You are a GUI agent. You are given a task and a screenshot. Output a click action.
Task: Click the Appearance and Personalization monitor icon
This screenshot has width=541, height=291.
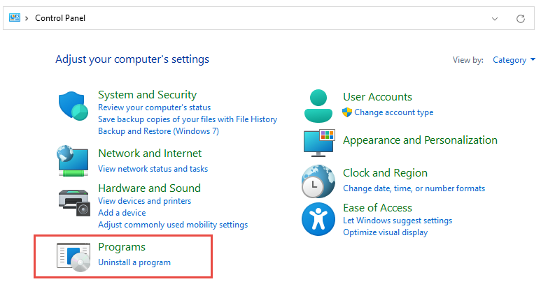[x=319, y=143]
